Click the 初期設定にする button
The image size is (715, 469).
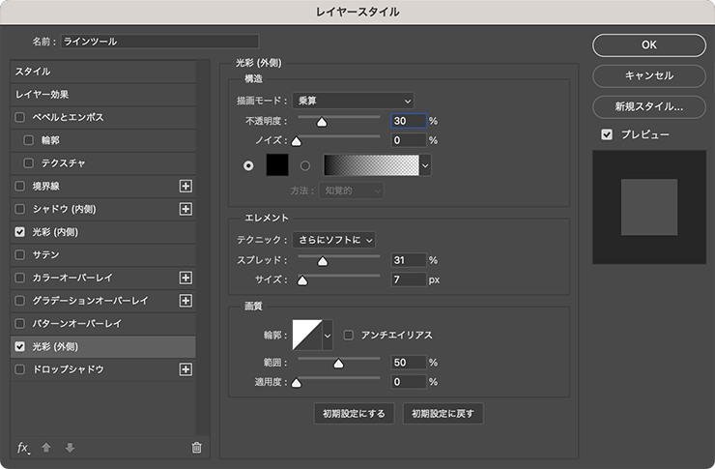tap(354, 414)
